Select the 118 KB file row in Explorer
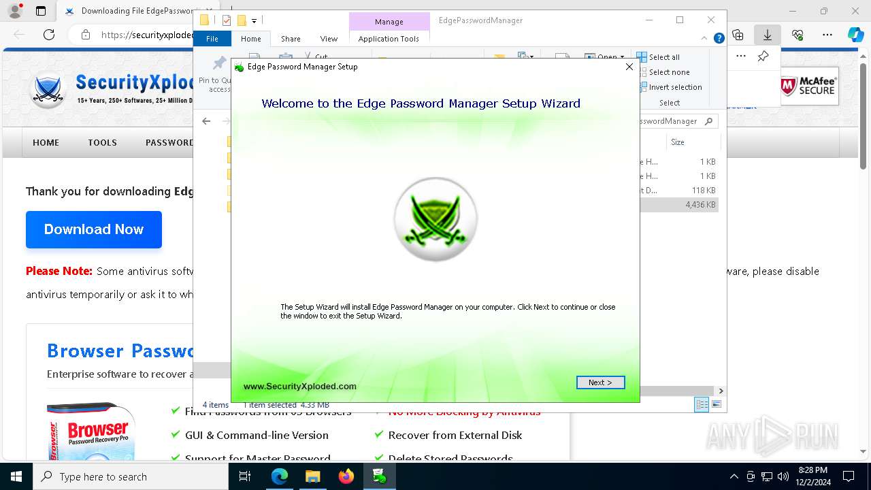This screenshot has width=871, height=490. point(679,191)
